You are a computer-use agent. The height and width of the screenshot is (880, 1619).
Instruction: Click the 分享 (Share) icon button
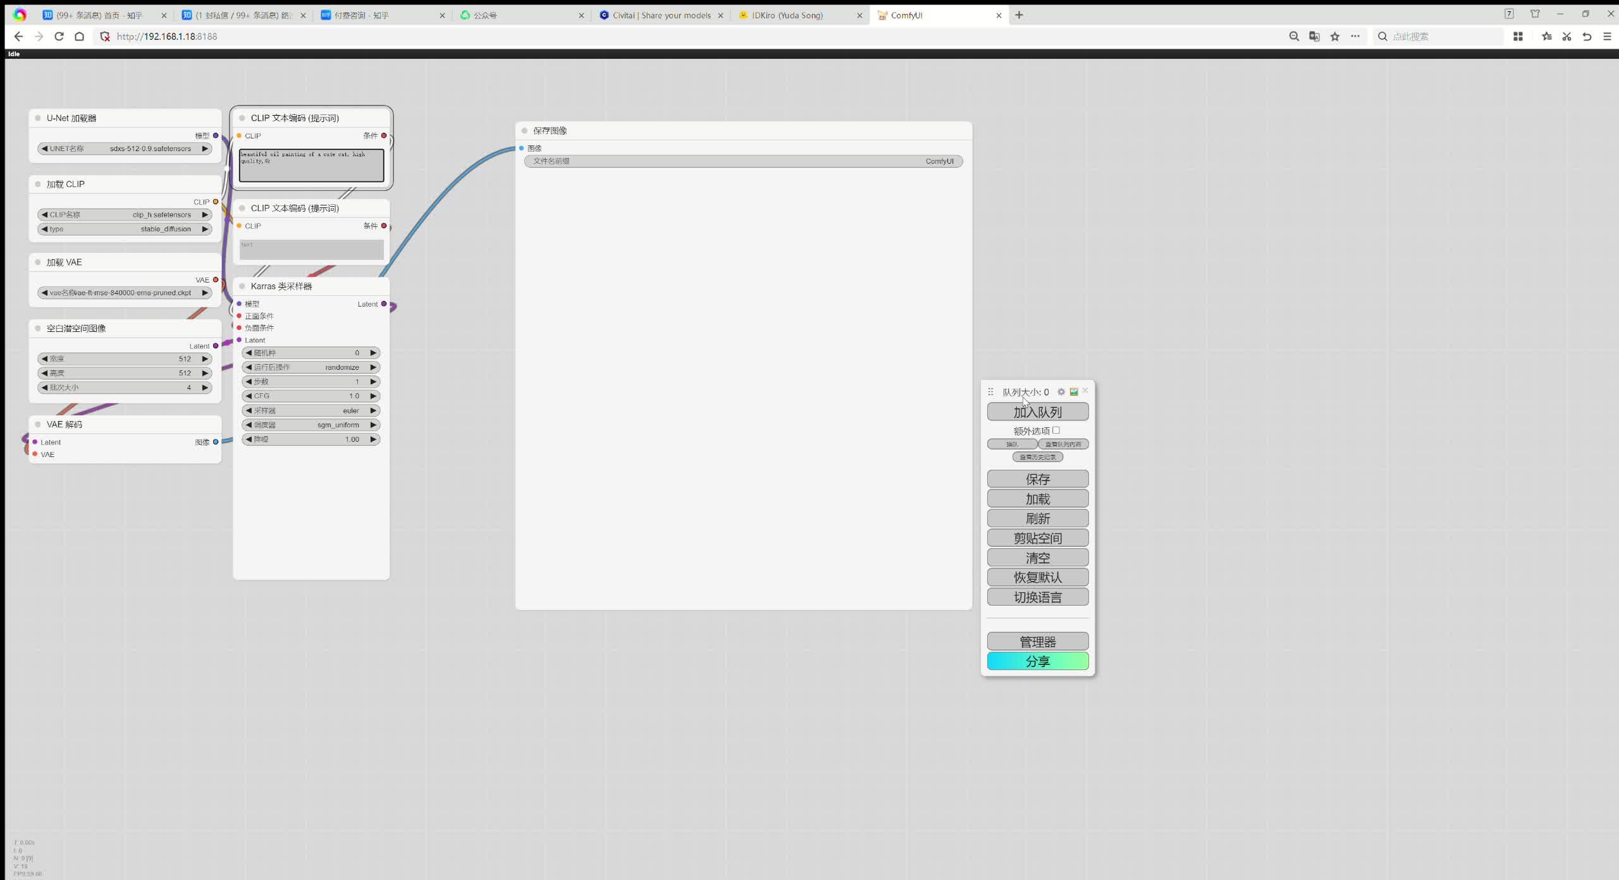coord(1036,660)
